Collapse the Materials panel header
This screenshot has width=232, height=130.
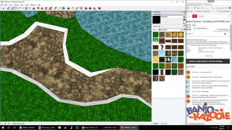[169, 14]
